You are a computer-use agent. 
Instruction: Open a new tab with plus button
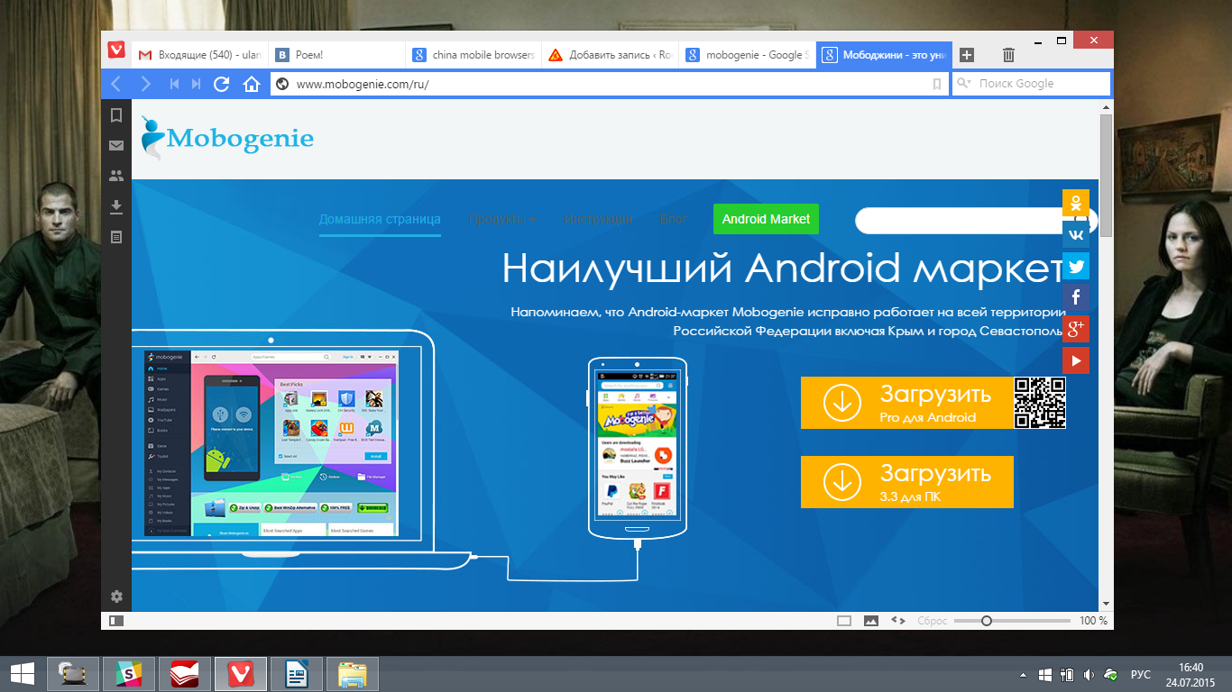tap(966, 55)
